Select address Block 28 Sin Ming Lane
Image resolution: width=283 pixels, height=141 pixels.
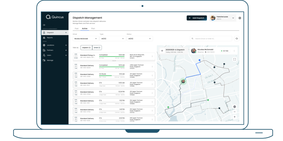click(x=137, y=56)
